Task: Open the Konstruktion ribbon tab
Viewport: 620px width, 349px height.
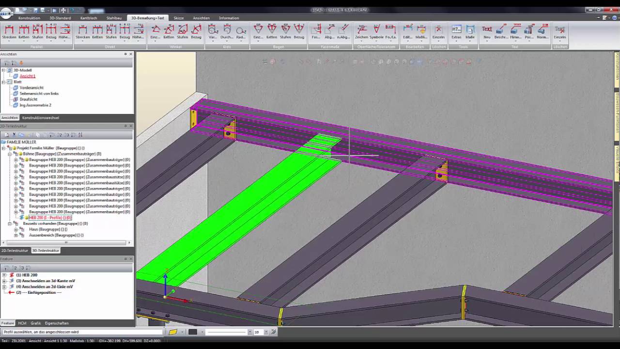Action: click(29, 18)
